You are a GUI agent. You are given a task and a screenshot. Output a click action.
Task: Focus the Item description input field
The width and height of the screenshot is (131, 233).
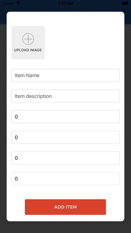(x=65, y=96)
